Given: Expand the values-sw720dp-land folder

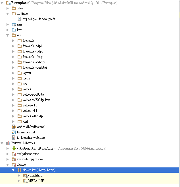Looking at the screenshot, I should [13, 100].
